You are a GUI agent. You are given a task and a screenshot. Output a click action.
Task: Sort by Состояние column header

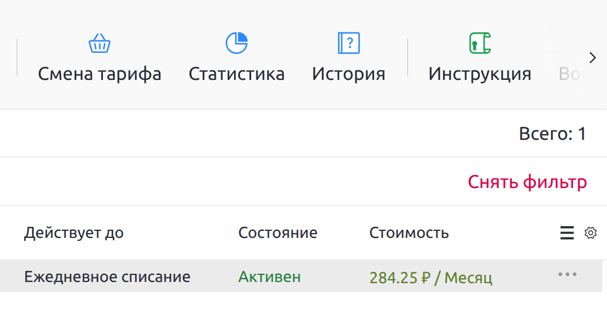click(x=278, y=233)
